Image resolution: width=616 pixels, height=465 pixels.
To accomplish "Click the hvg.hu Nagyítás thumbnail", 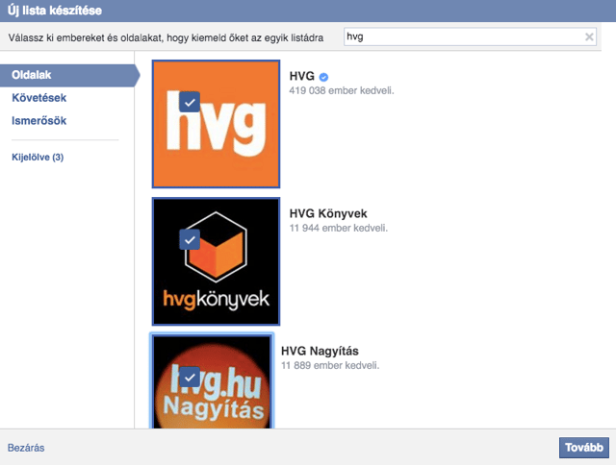I will (212, 381).
